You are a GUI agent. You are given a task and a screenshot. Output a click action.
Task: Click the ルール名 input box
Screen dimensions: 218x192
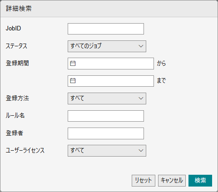[106, 116]
